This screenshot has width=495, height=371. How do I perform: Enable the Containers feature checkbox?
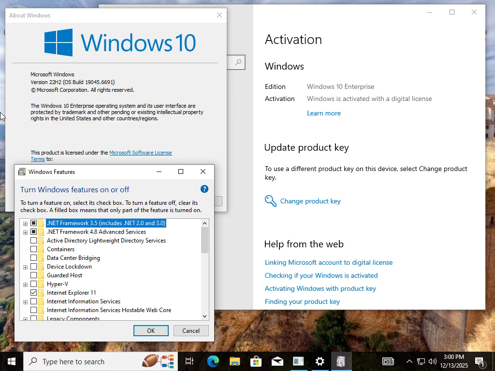33,249
